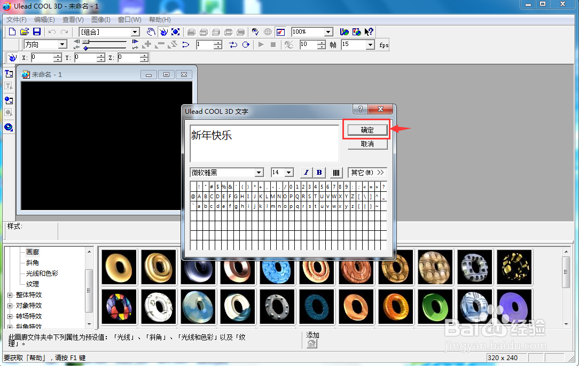Save the project with the floppy icon
The width and height of the screenshot is (579, 366).
point(37,32)
